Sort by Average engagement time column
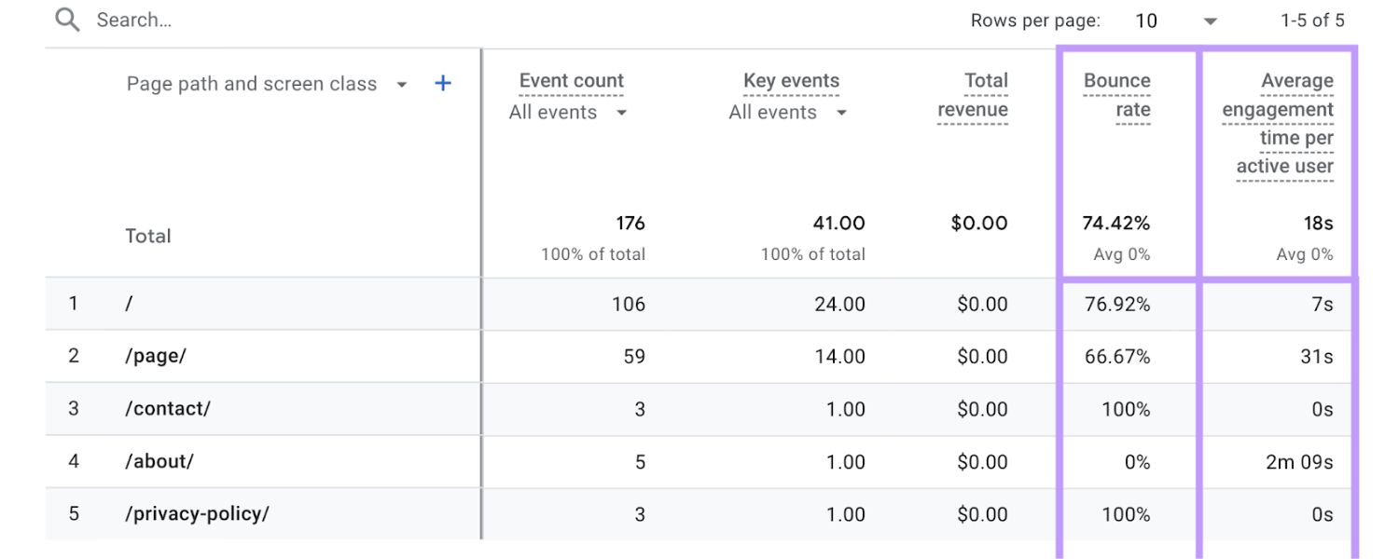The height and width of the screenshot is (559, 1399). (1279, 123)
